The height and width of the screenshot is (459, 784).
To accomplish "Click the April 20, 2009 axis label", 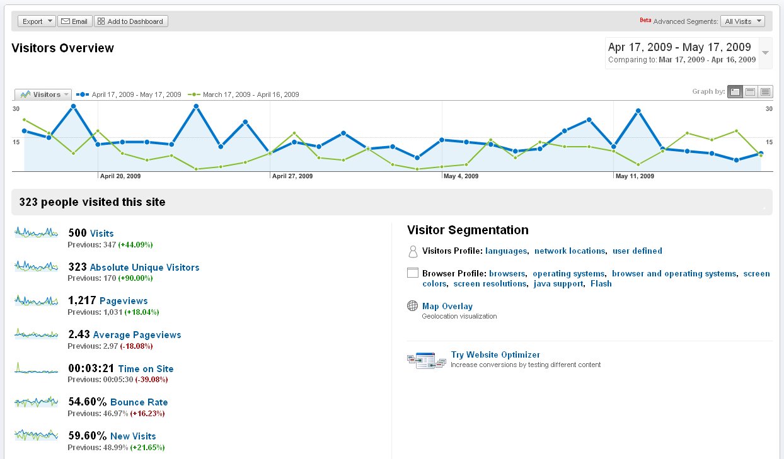I will [x=120, y=176].
